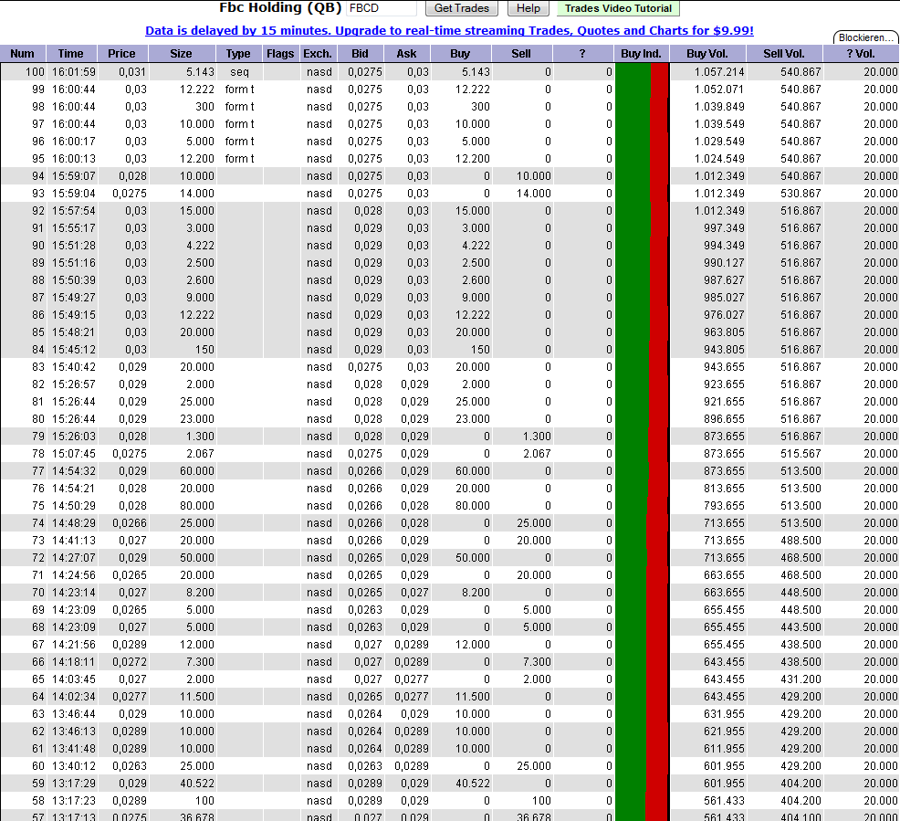Launch the Trades Video Tutorial
This screenshot has width=900, height=821.
pyautogui.click(x=618, y=8)
